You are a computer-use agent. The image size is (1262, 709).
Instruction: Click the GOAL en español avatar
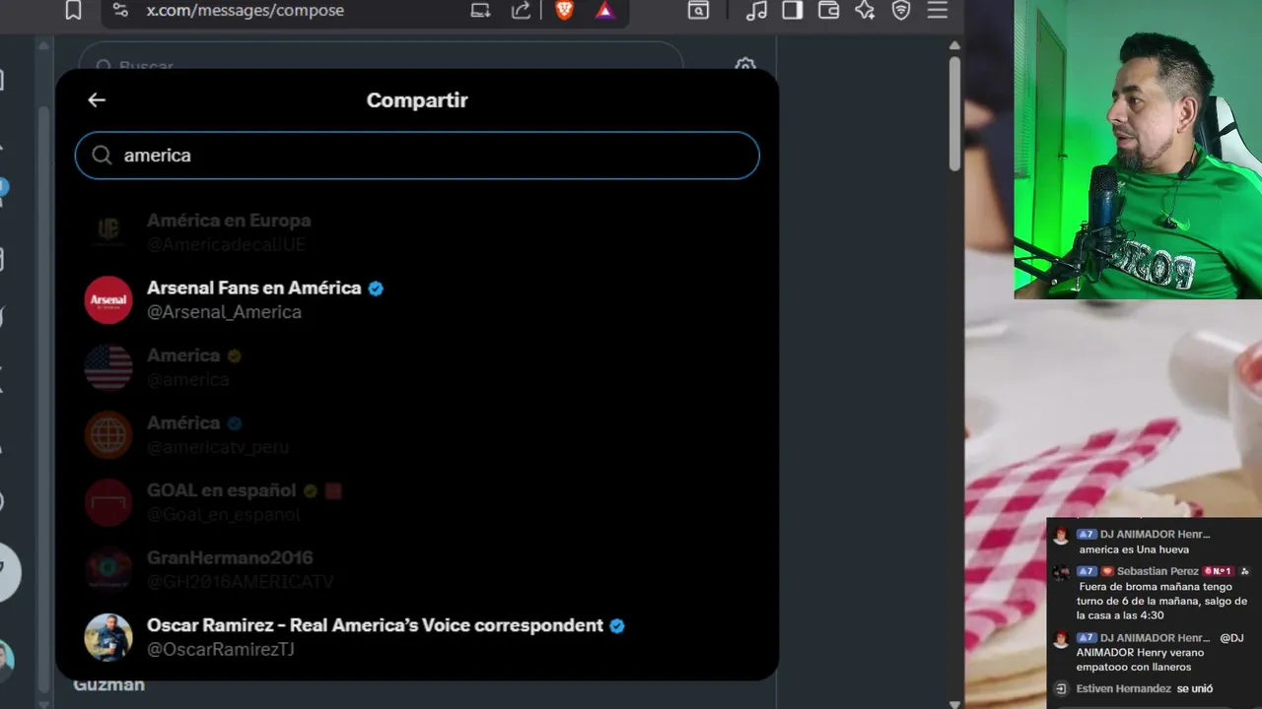(108, 502)
